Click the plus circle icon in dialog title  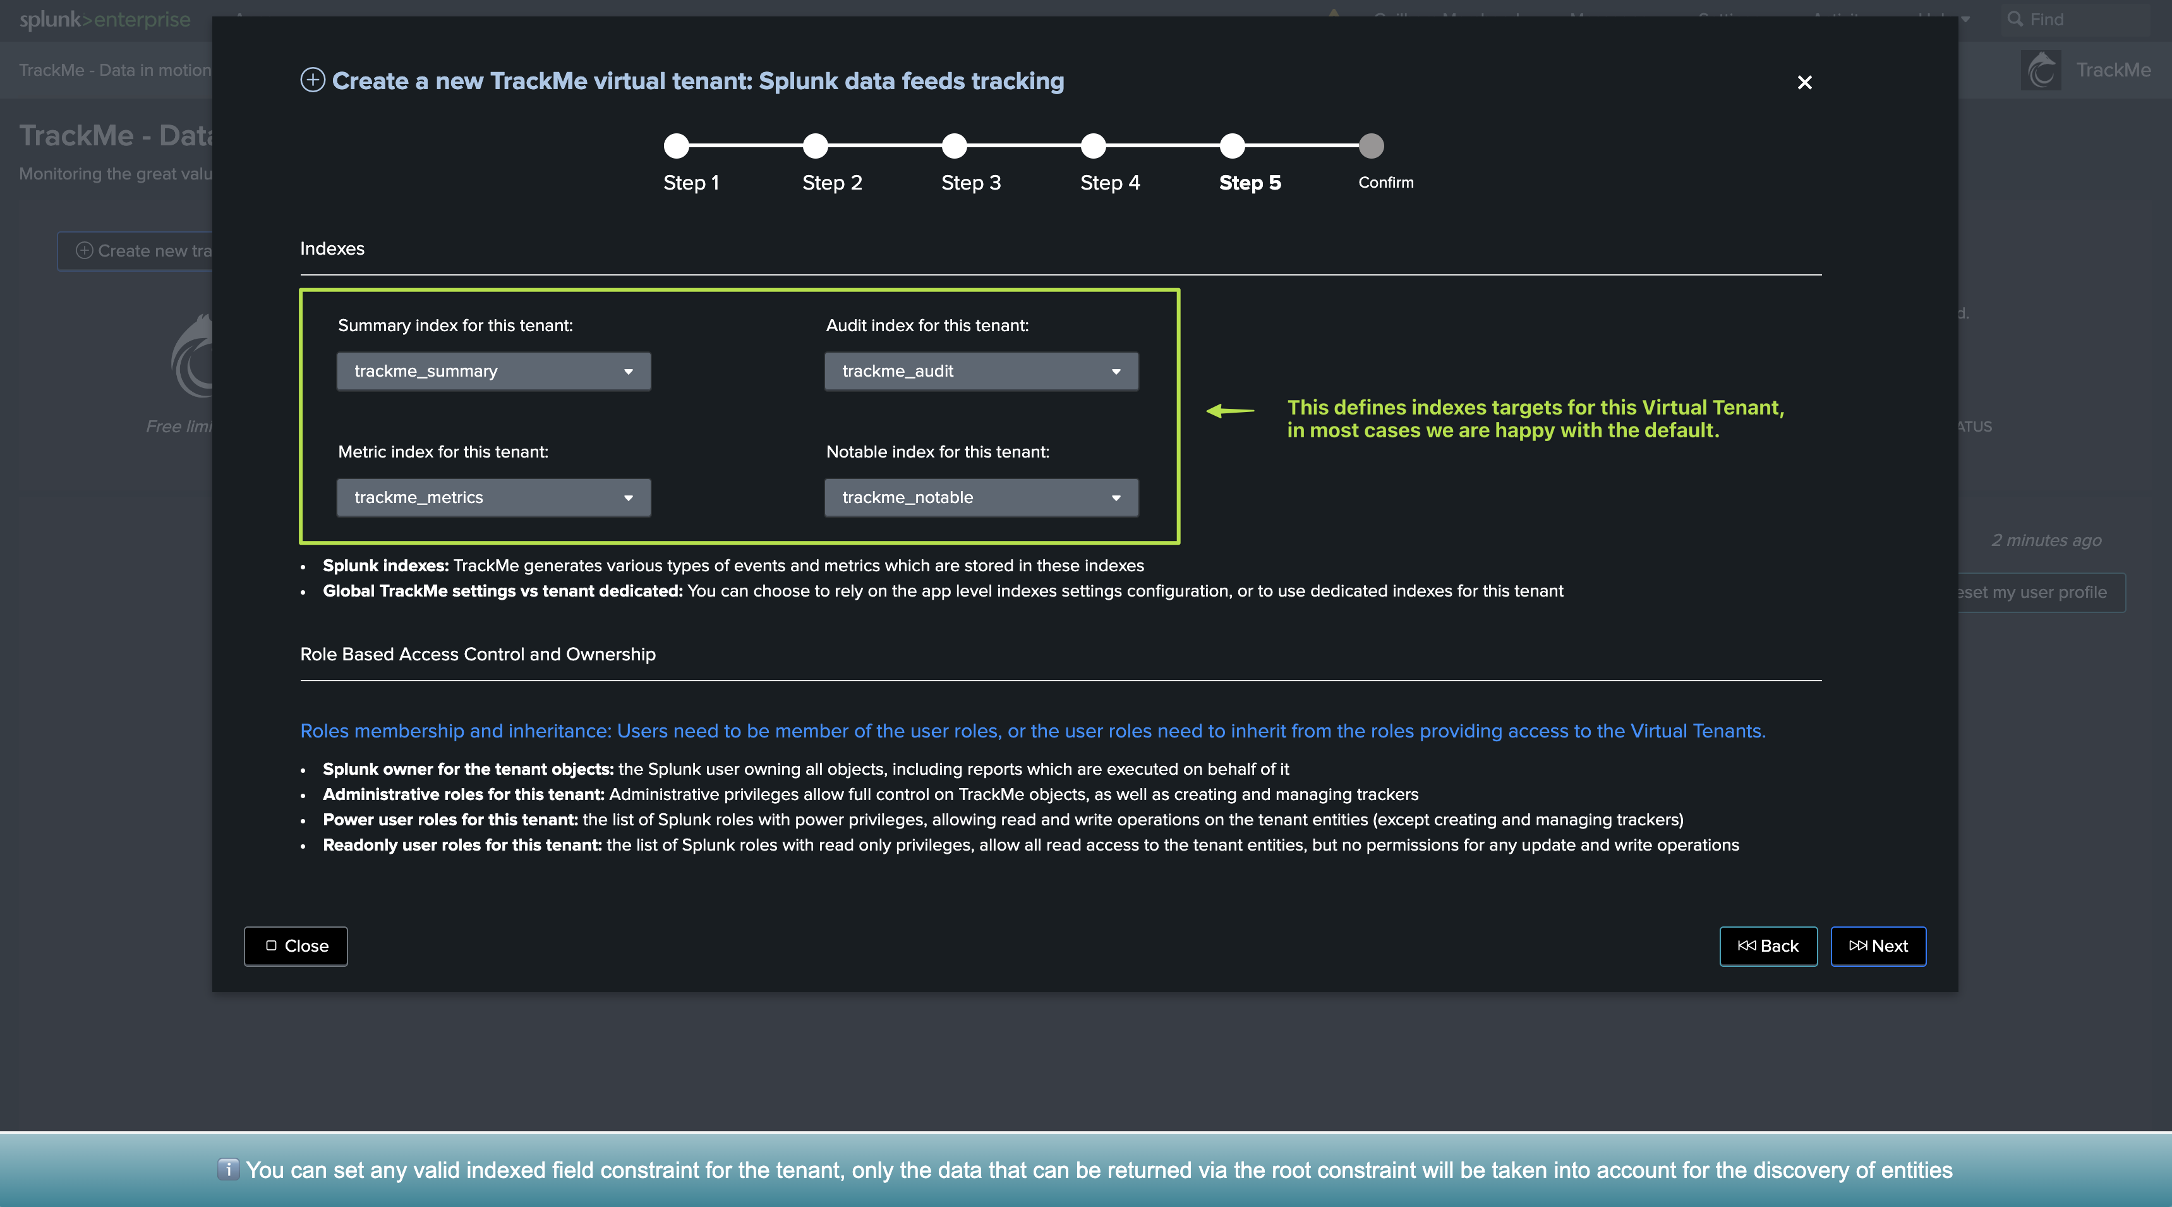[x=313, y=80]
